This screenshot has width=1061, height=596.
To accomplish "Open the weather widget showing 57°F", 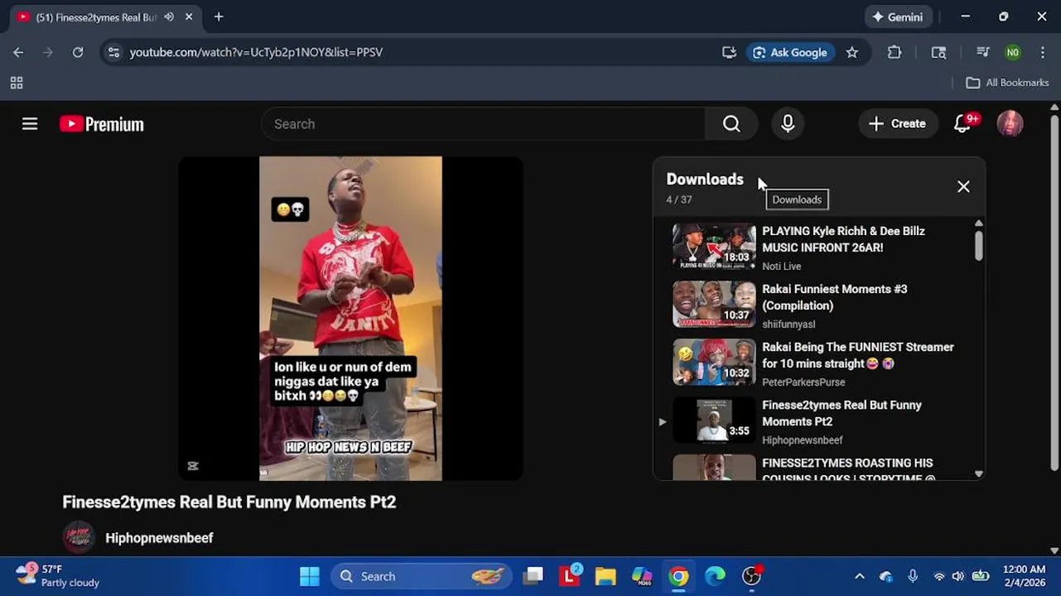I will (58, 576).
